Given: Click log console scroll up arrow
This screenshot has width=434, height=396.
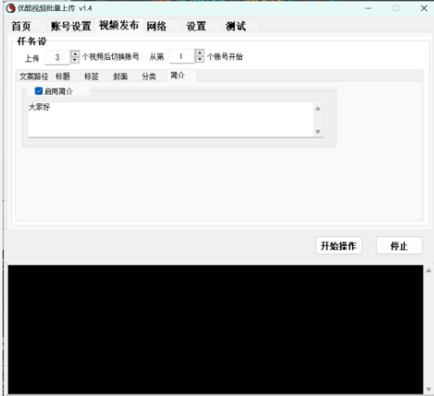Looking at the screenshot, I should (429, 271).
